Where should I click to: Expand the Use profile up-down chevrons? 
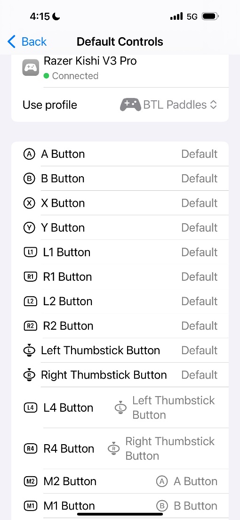[214, 105]
